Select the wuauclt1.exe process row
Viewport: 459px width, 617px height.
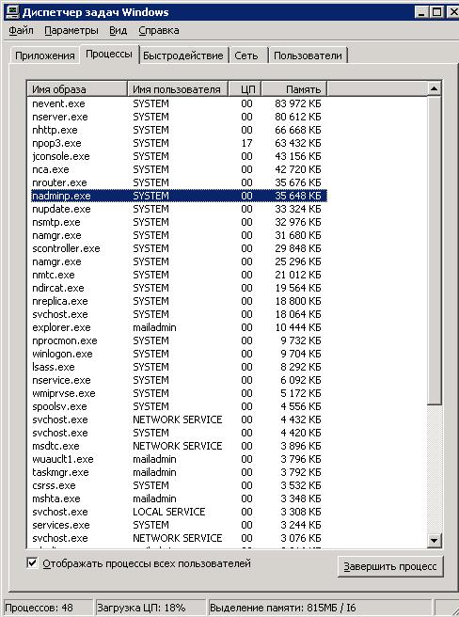[x=179, y=459]
